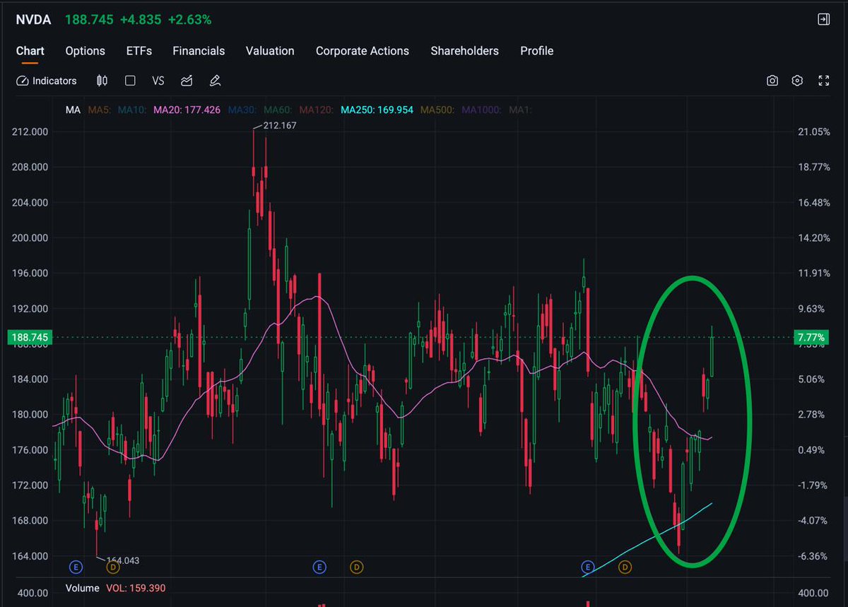This screenshot has height=607, width=848.
Task: Click the rightmost dividend D marker
Action: coord(625,567)
